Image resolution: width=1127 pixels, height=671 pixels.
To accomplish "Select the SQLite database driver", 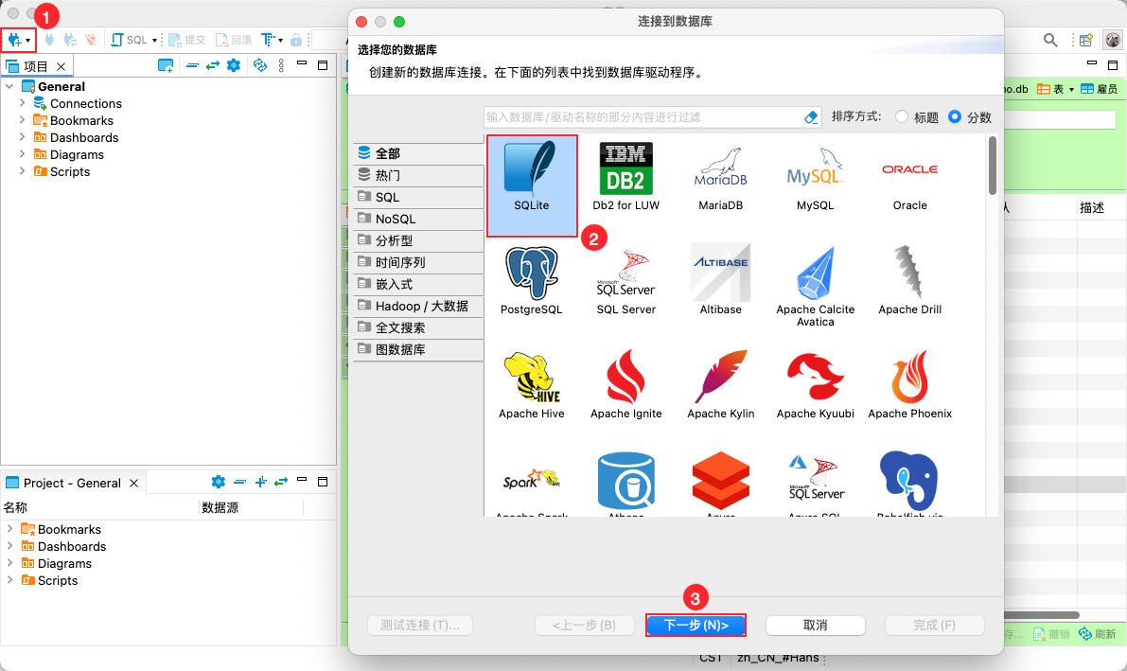I will pos(531,185).
